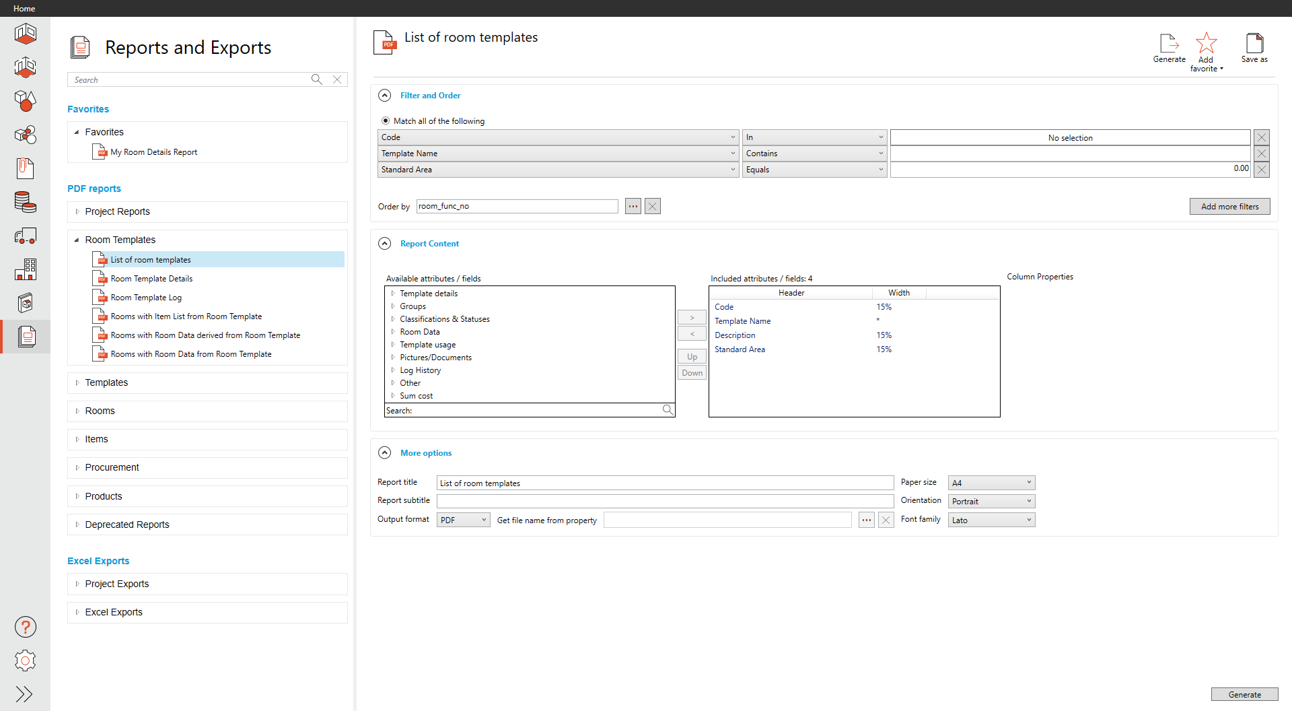This screenshot has width=1292, height=711.
Task: Collapse the Filter and Order section
Action: (x=384, y=96)
